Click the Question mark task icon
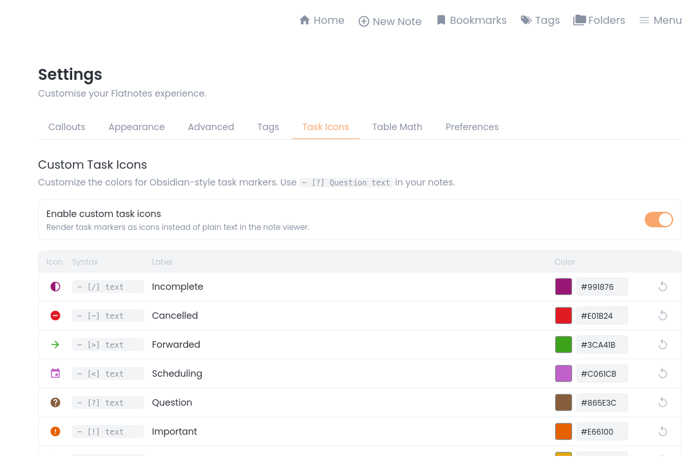The height and width of the screenshot is (463, 695). coord(55,402)
